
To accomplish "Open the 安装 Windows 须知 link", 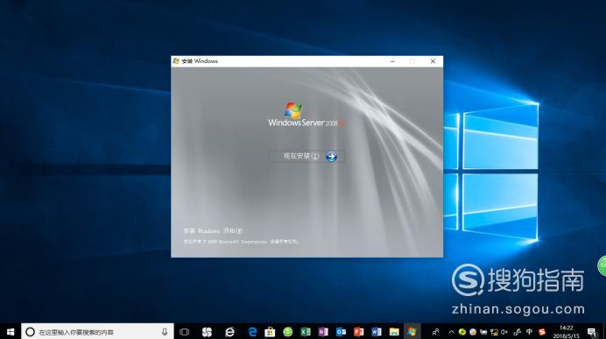I will point(214,230).
